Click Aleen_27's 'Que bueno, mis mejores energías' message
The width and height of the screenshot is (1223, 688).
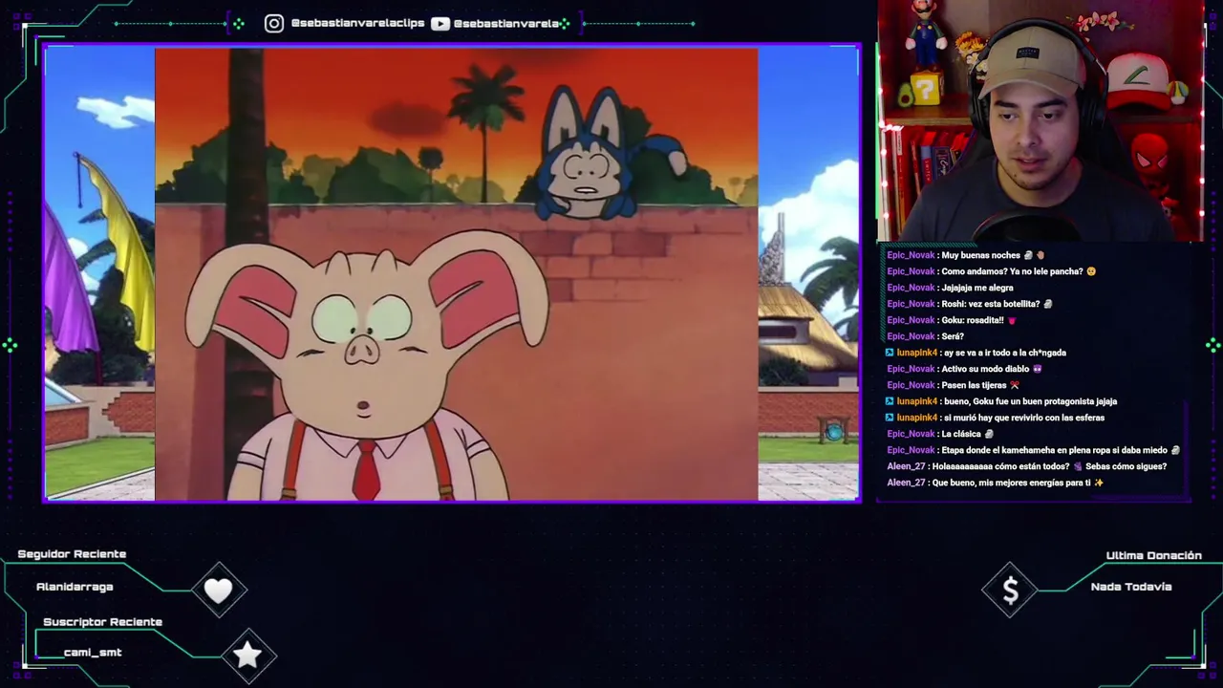tap(996, 483)
